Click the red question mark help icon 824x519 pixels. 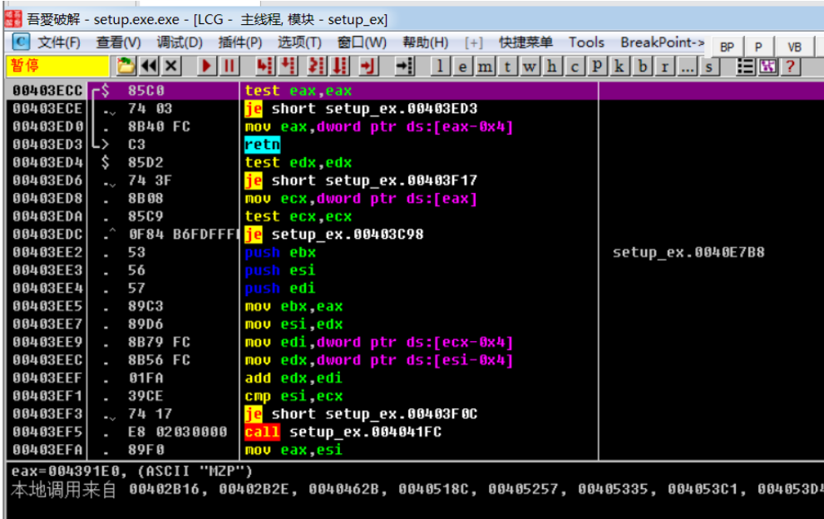(x=791, y=67)
